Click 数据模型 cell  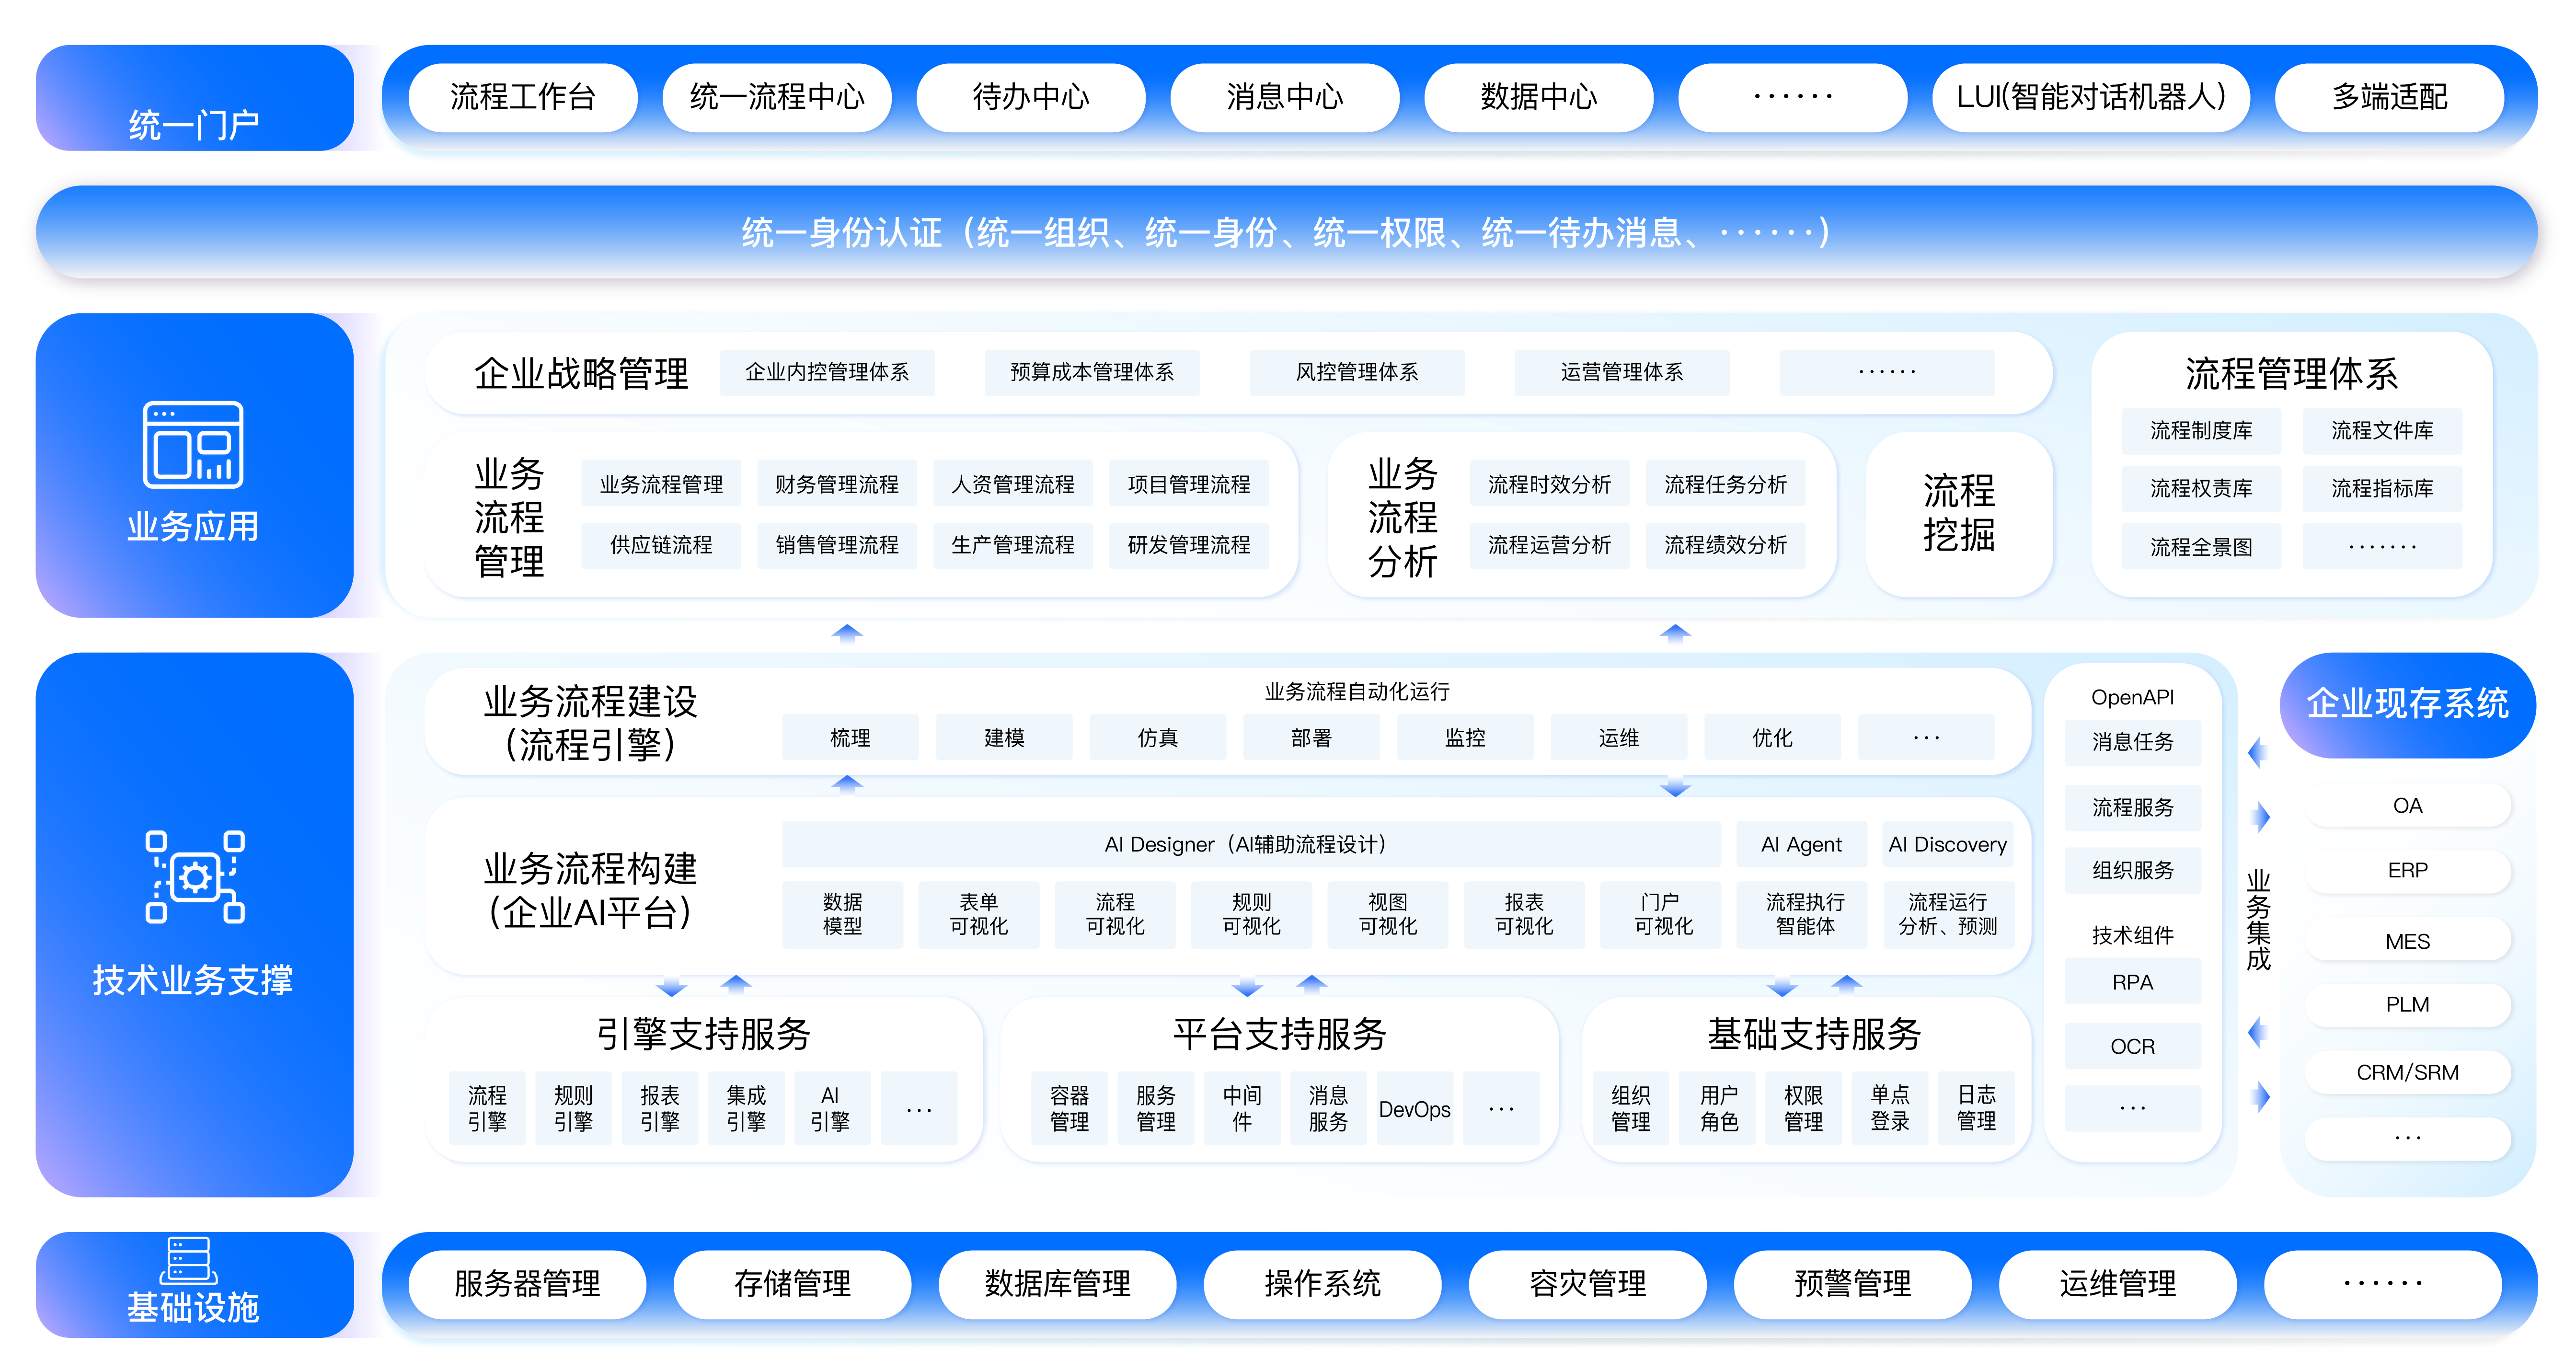[x=843, y=914]
